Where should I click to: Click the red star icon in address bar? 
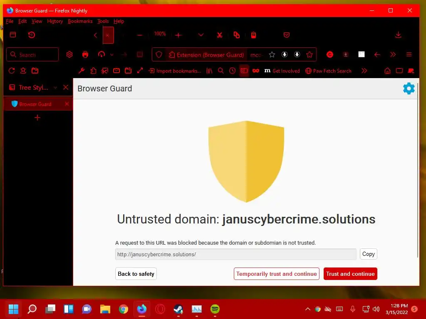(x=310, y=55)
